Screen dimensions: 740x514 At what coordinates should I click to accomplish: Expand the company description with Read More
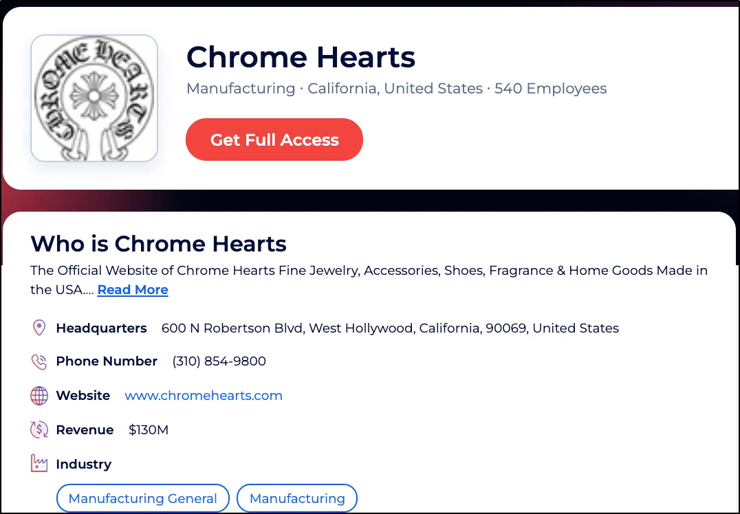click(x=133, y=289)
